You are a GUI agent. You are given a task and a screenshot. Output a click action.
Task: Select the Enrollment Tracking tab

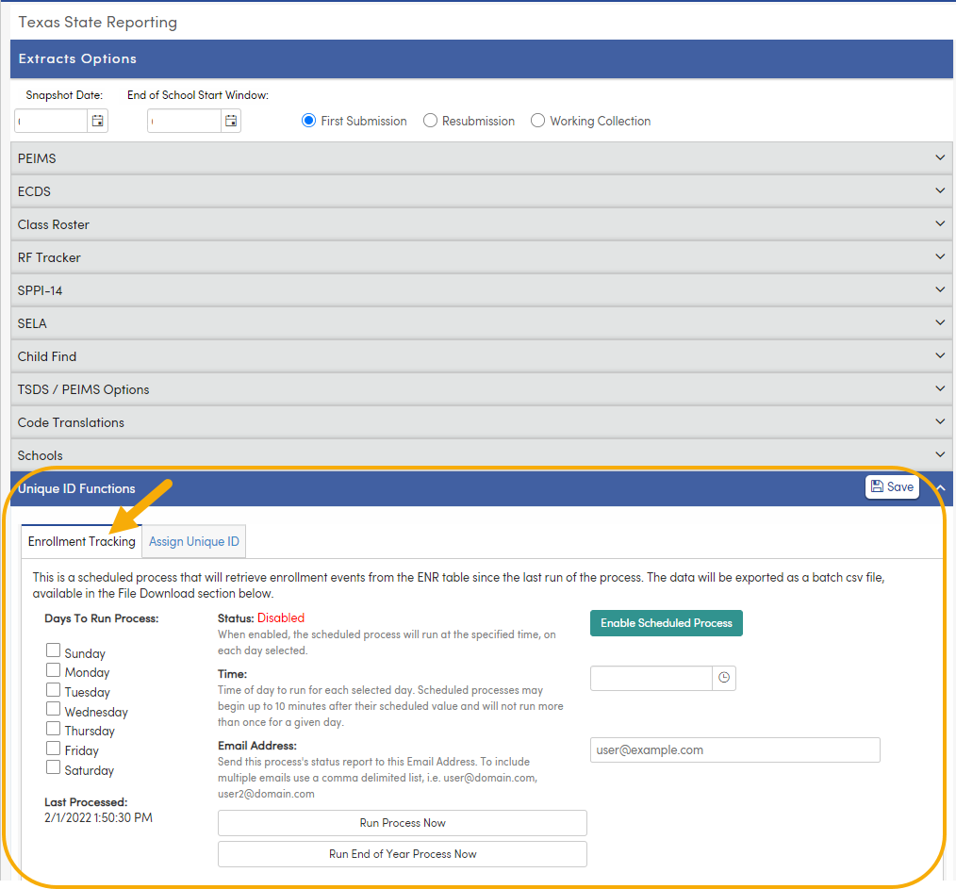point(81,541)
